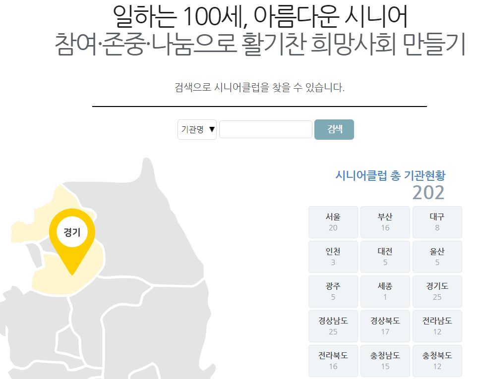Open the 기관명 search type dropdown
This screenshot has width=481, height=379.
tap(196, 129)
